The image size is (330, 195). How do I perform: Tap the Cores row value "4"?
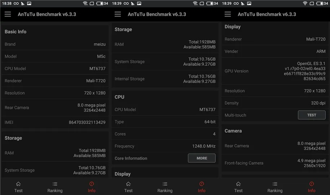(x=214, y=134)
